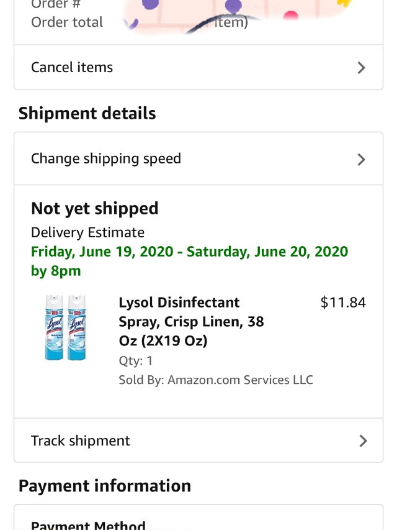
Task: Tap the Qty: 1 quantity text
Action: 136,360
